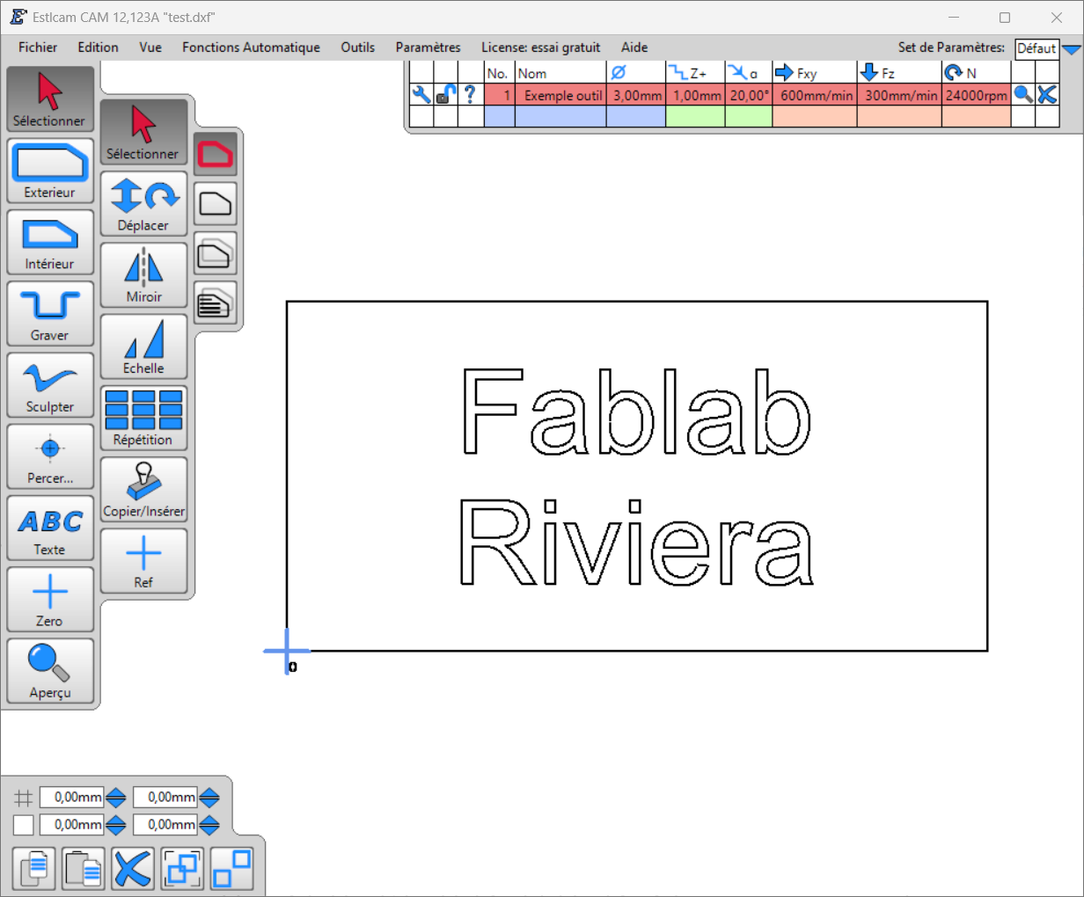Select the Texte ABC tool

pyautogui.click(x=50, y=529)
